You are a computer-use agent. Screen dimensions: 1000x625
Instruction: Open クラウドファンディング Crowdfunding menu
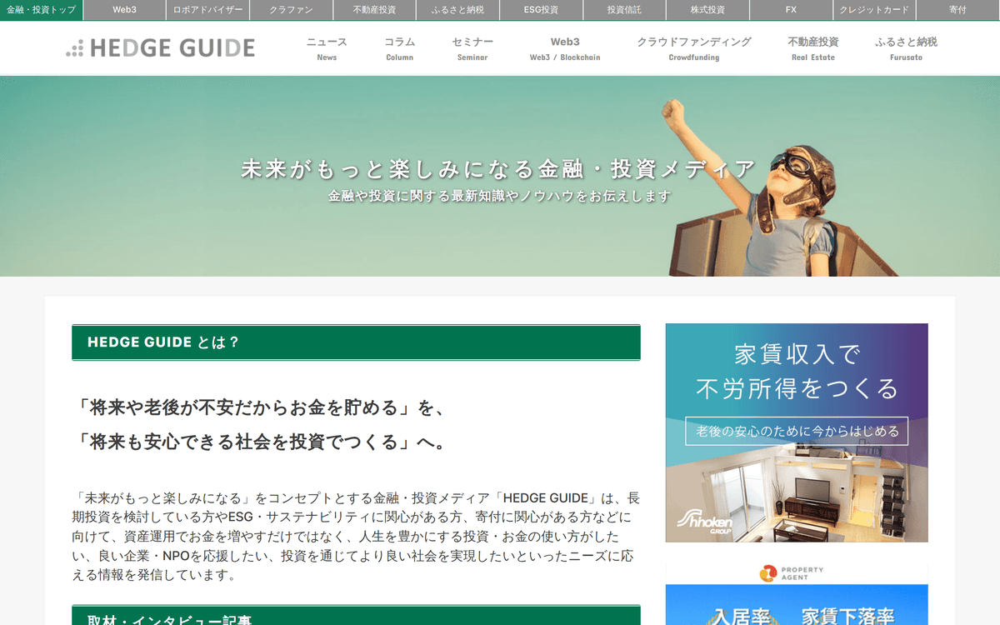click(x=694, y=48)
